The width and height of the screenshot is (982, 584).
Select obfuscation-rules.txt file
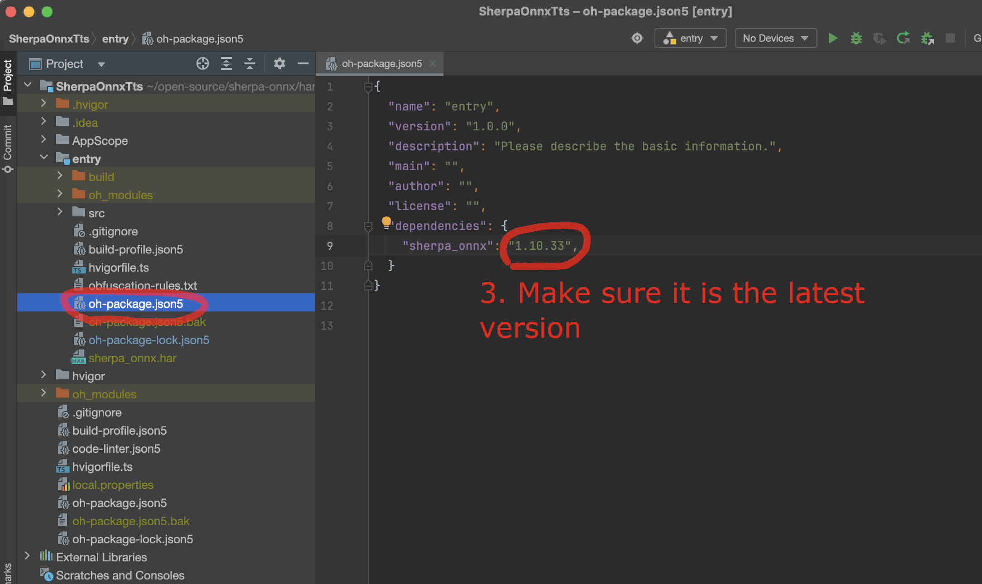(143, 286)
